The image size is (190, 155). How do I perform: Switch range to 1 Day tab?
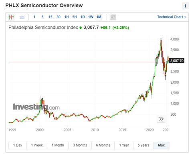point(18,145)
